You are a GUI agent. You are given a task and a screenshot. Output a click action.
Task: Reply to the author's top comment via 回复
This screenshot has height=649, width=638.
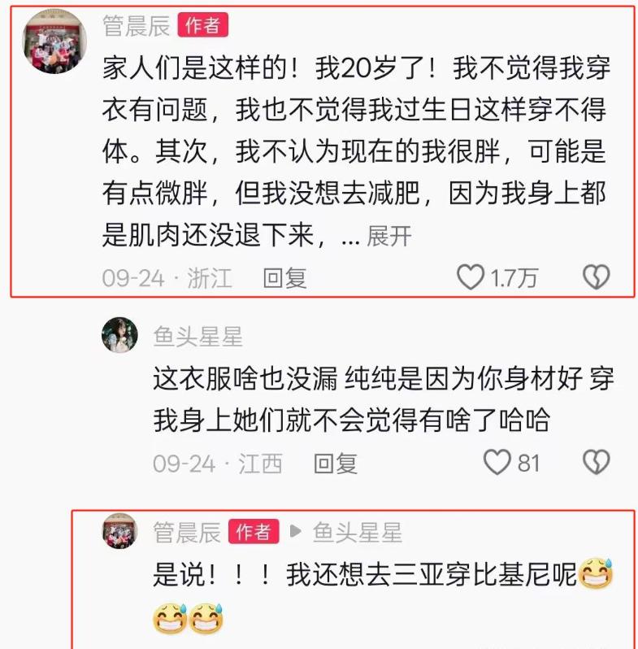pos(285,277)
